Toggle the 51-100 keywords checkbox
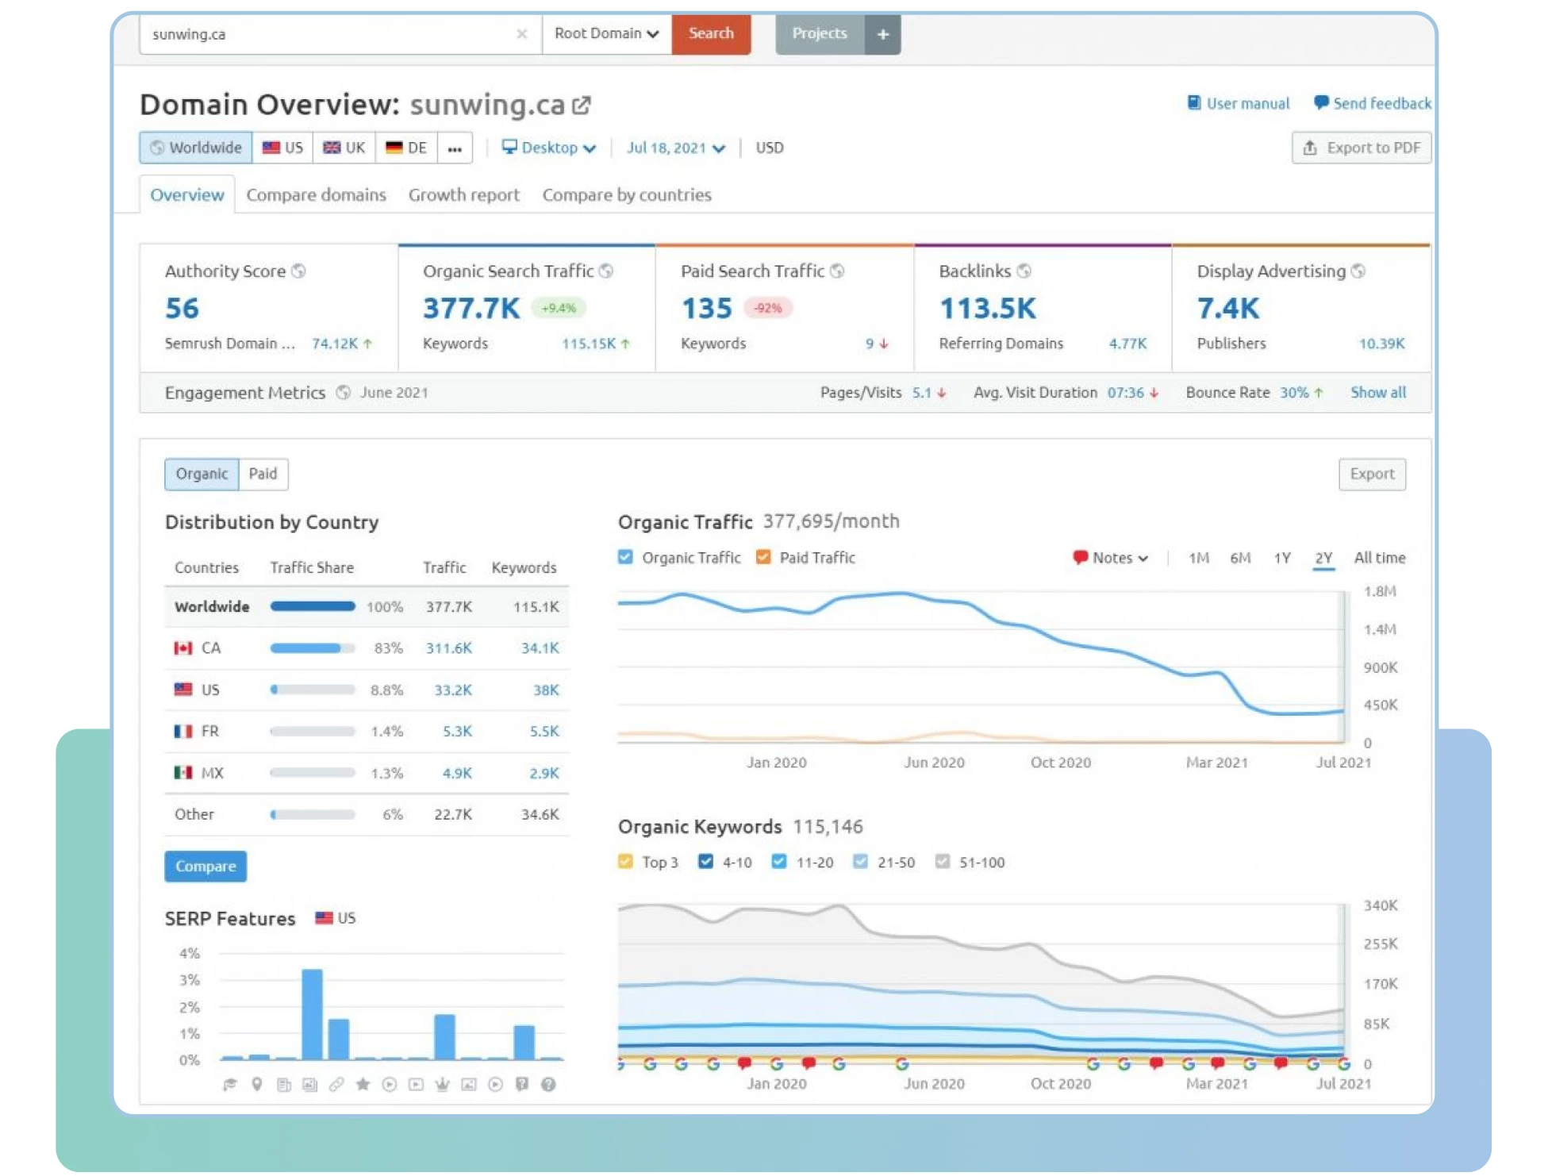Viewport: 1548px width, 1176px height. pyautogui.click(x=943, y=862)
